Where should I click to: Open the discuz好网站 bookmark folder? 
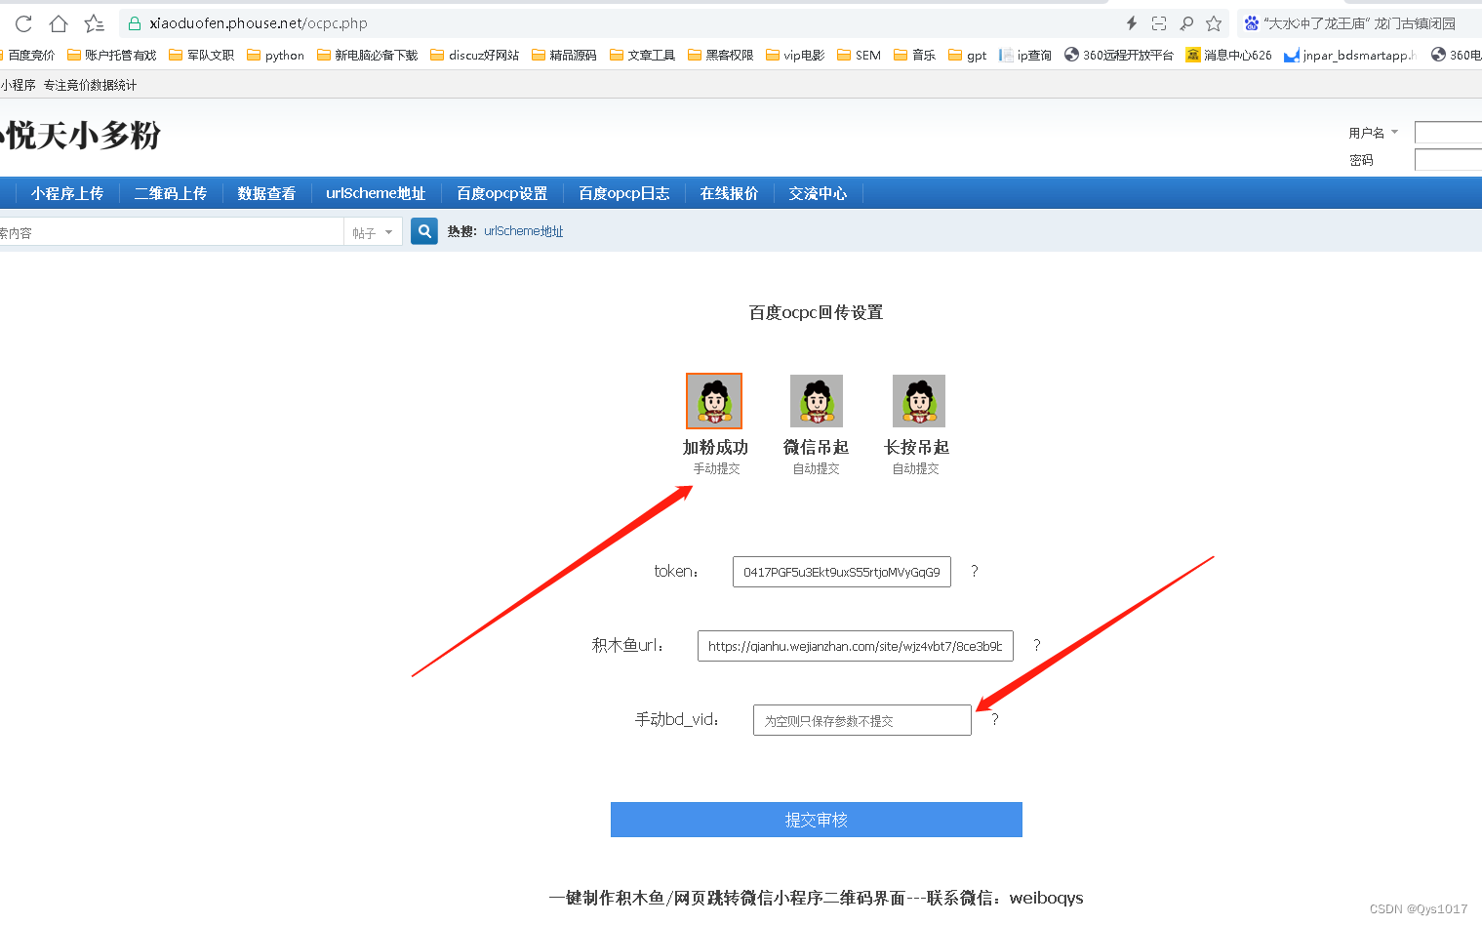coord(475,56)
